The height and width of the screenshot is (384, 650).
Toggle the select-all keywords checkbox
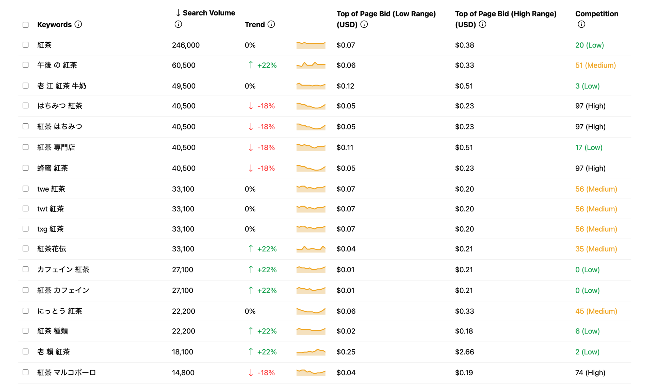click(x=25, y=25)
